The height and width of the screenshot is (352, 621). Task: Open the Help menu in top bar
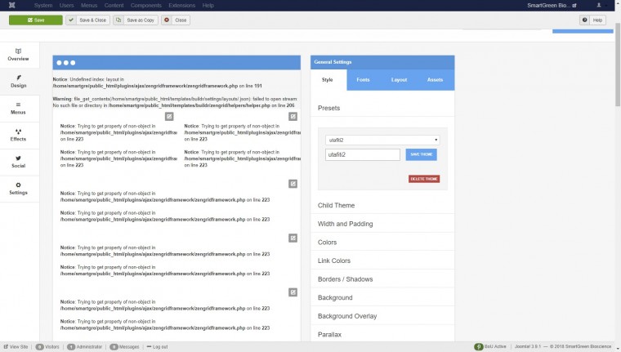(208, 5)
